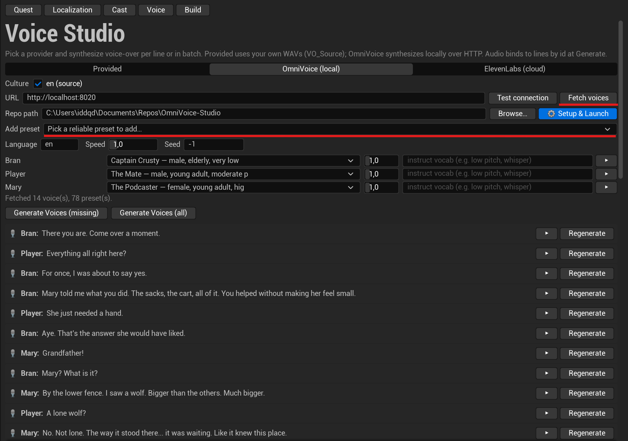Open the Quest menu tab
628x441 pixels.
tap(23, 10)
